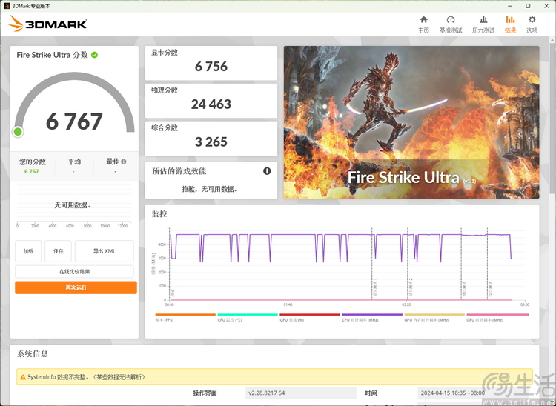Click the SystemInfo 数据不完整 warning text
The width and height of the screenshot is (556, 406).
(x=86, y=377)
